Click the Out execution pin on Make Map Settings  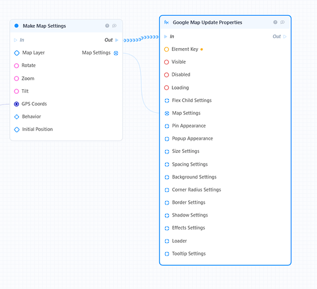(x=117, y=40)
